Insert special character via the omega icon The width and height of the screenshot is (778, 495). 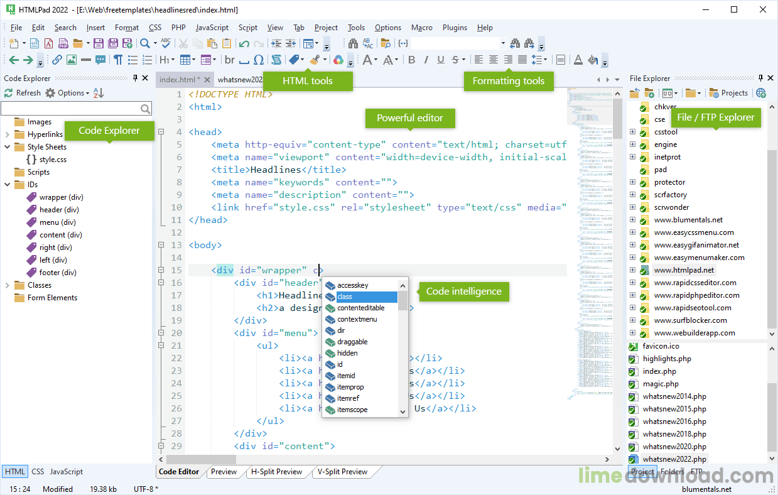coord(259,60)
